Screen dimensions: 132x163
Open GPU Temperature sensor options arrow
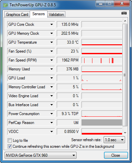pos(51,42)
